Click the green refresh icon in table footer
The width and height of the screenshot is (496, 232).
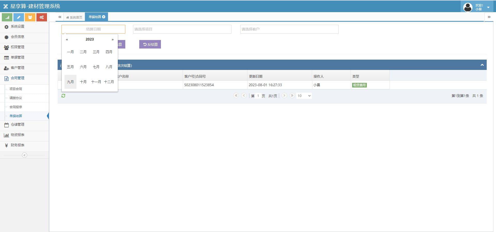tap(63, 96)
